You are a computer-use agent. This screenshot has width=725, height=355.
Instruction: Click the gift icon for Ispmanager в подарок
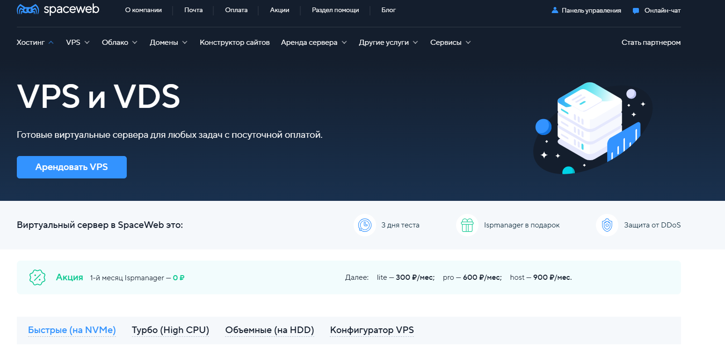coord(467,225)
